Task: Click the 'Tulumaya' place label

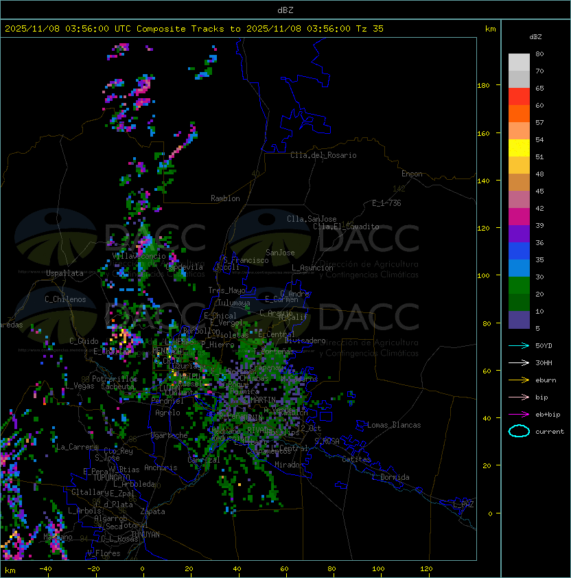Action: tap(234, 303)
